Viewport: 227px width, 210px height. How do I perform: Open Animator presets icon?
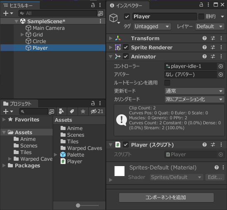point(213,56)
